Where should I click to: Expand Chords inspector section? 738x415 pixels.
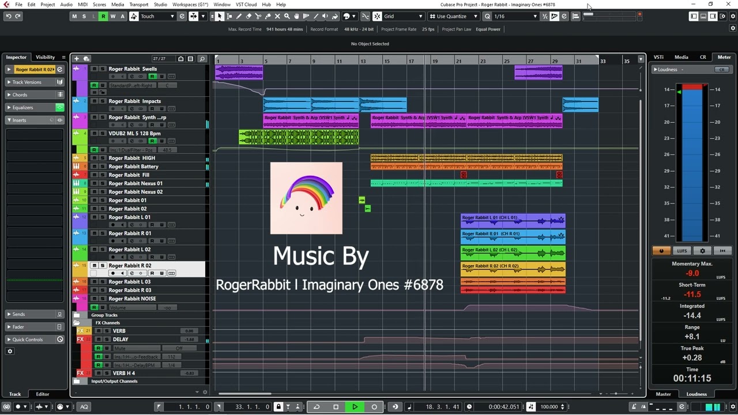[35, 95]
